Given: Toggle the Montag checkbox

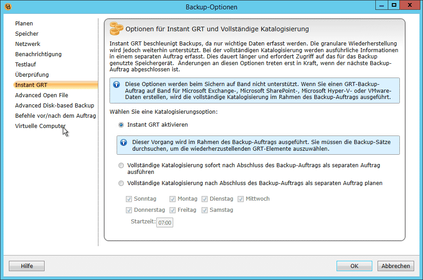Looking at the screenshot, I should tap(173, 199).
